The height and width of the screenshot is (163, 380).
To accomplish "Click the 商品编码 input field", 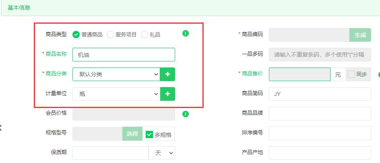I will click(309, 35).
